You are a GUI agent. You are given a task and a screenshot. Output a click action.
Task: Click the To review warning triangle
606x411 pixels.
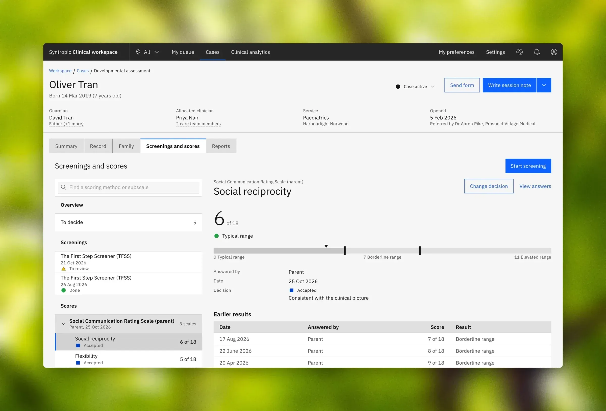(63, 269)
